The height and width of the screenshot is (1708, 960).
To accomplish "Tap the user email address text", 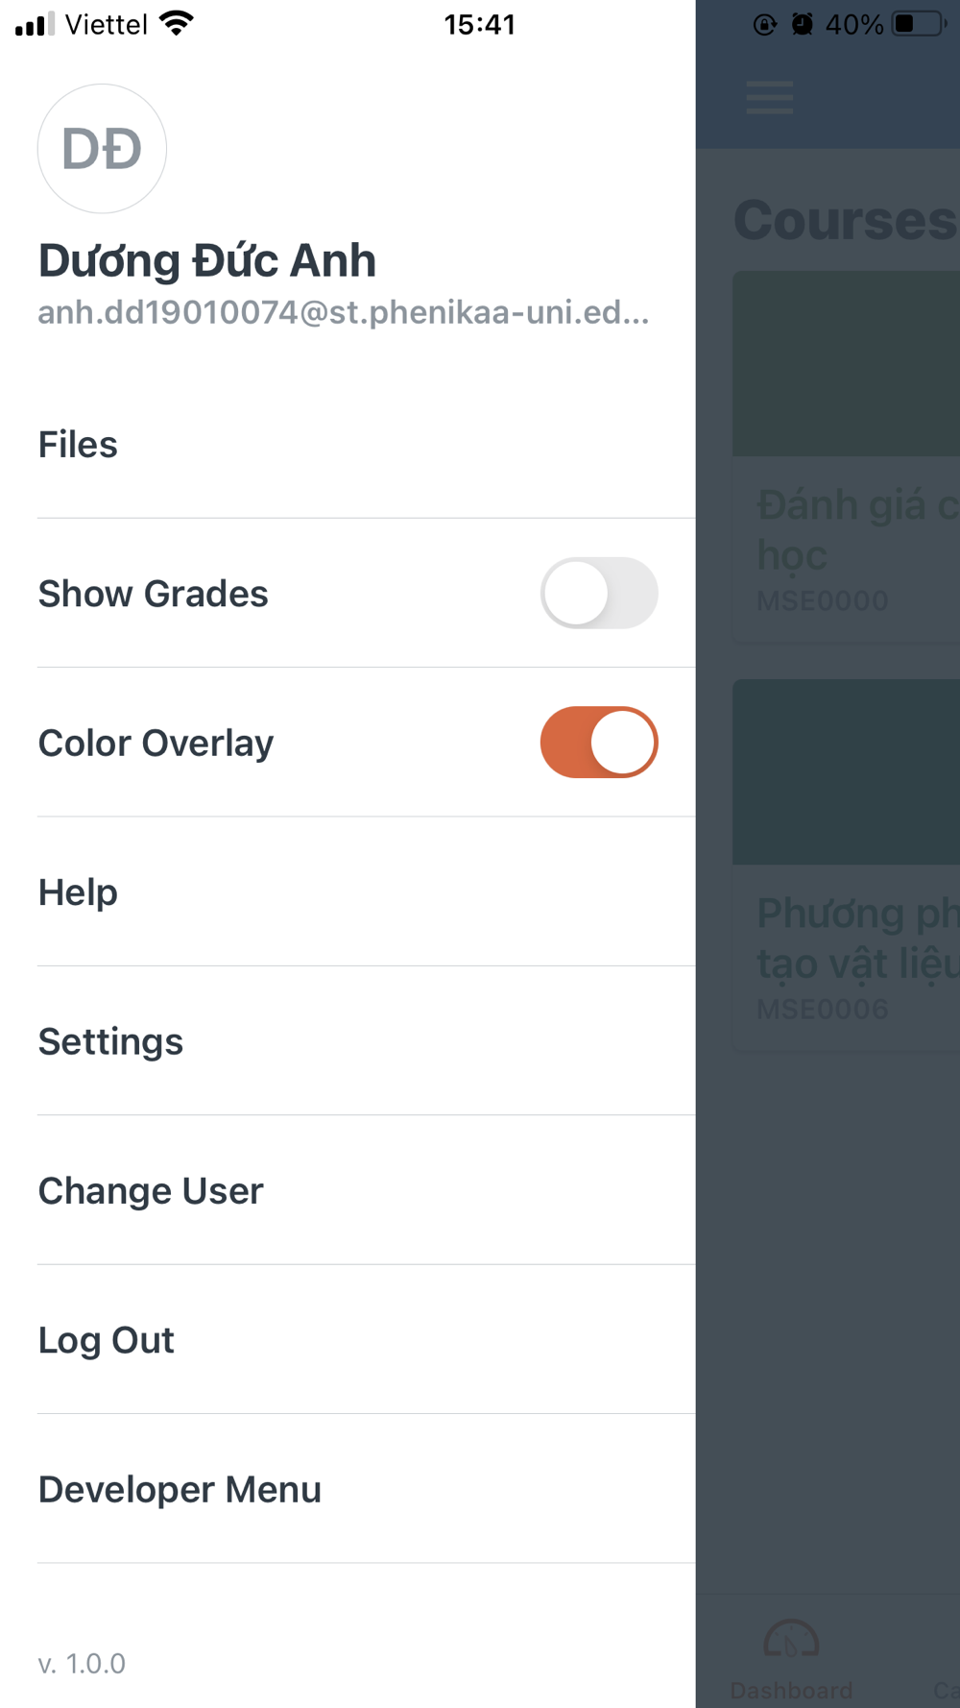I will coord(344,312).
